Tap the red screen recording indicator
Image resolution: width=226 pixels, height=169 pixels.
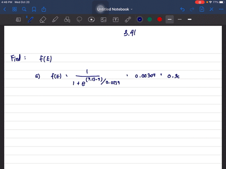[200, 2]
